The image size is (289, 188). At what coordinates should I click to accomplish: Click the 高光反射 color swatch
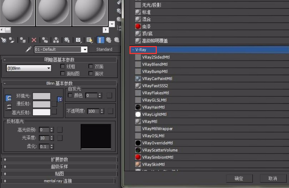coord(41,112)
